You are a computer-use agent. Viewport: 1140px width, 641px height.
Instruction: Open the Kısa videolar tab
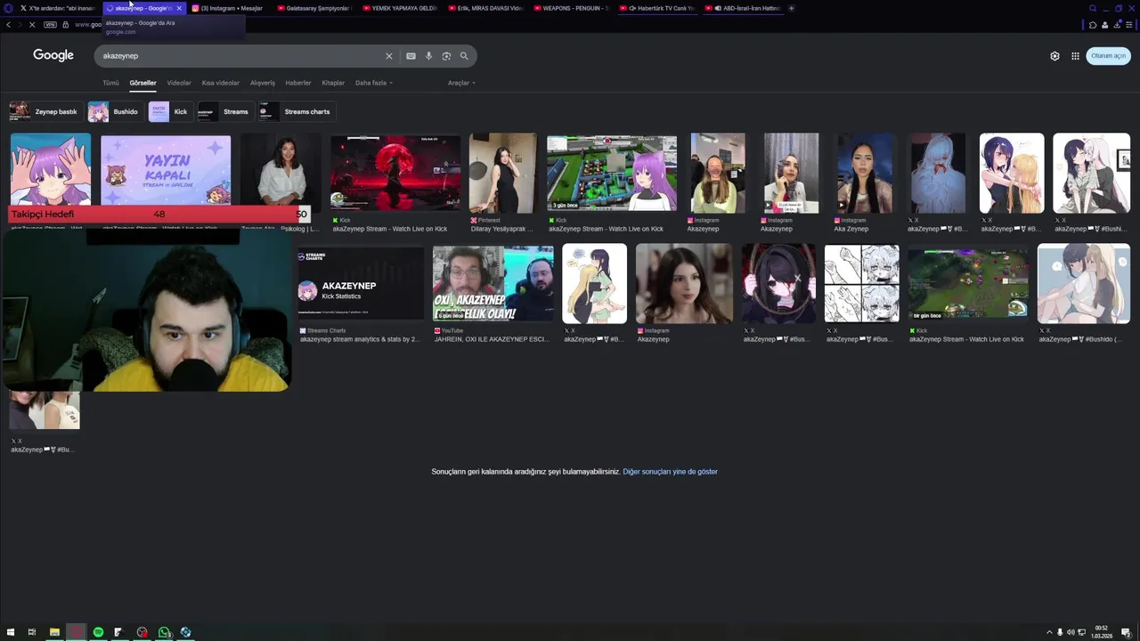pyautogui.click(x=221, y=83)
